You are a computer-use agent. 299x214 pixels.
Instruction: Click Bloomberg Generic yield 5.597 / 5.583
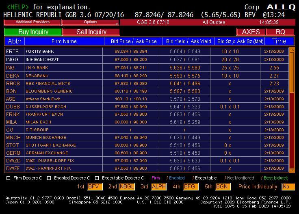point(185,91)
